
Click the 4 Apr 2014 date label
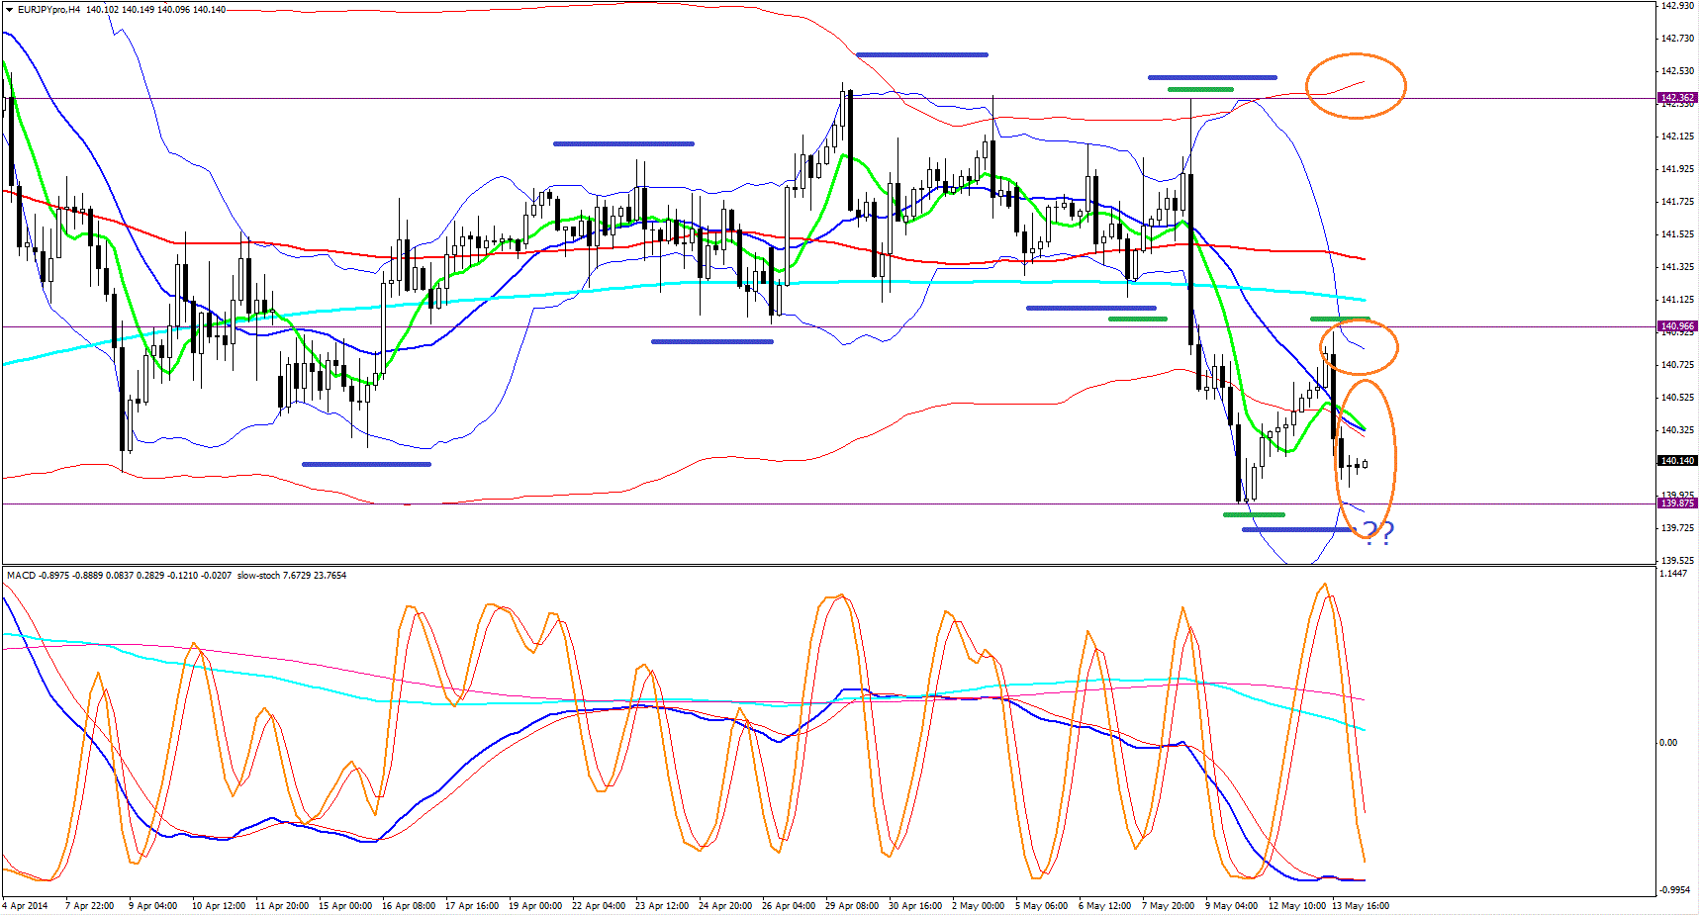click(x=26, y=905)
